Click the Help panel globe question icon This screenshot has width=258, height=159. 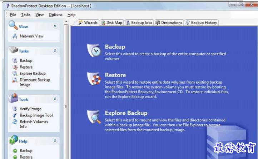pos(14,140)
